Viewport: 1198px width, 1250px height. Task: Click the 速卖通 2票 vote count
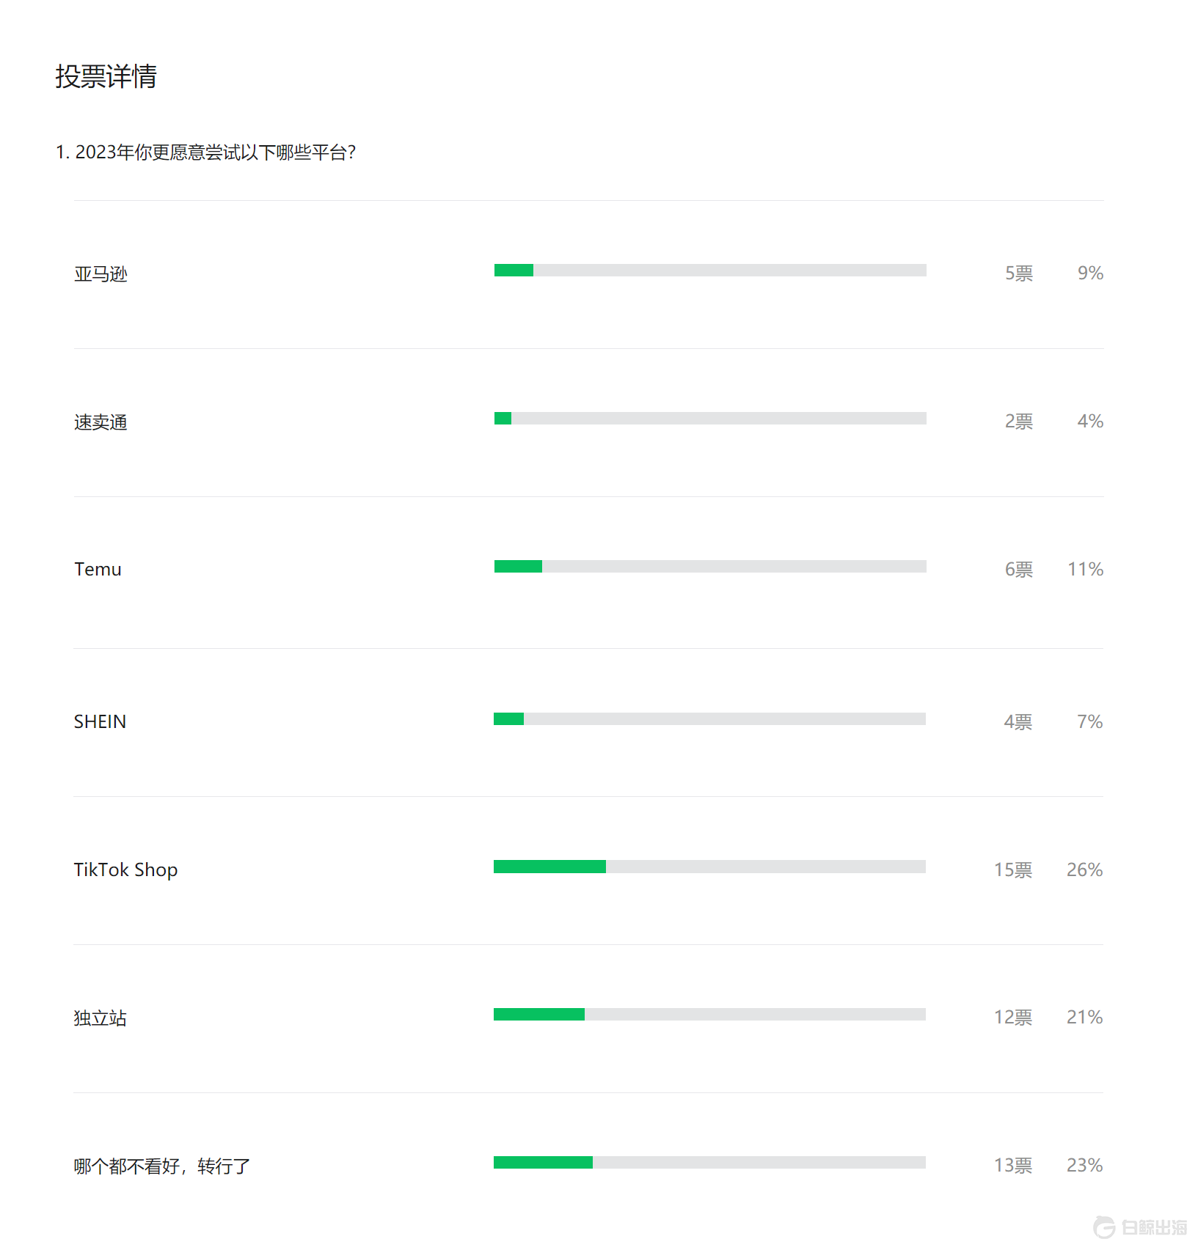(1018, 422)
